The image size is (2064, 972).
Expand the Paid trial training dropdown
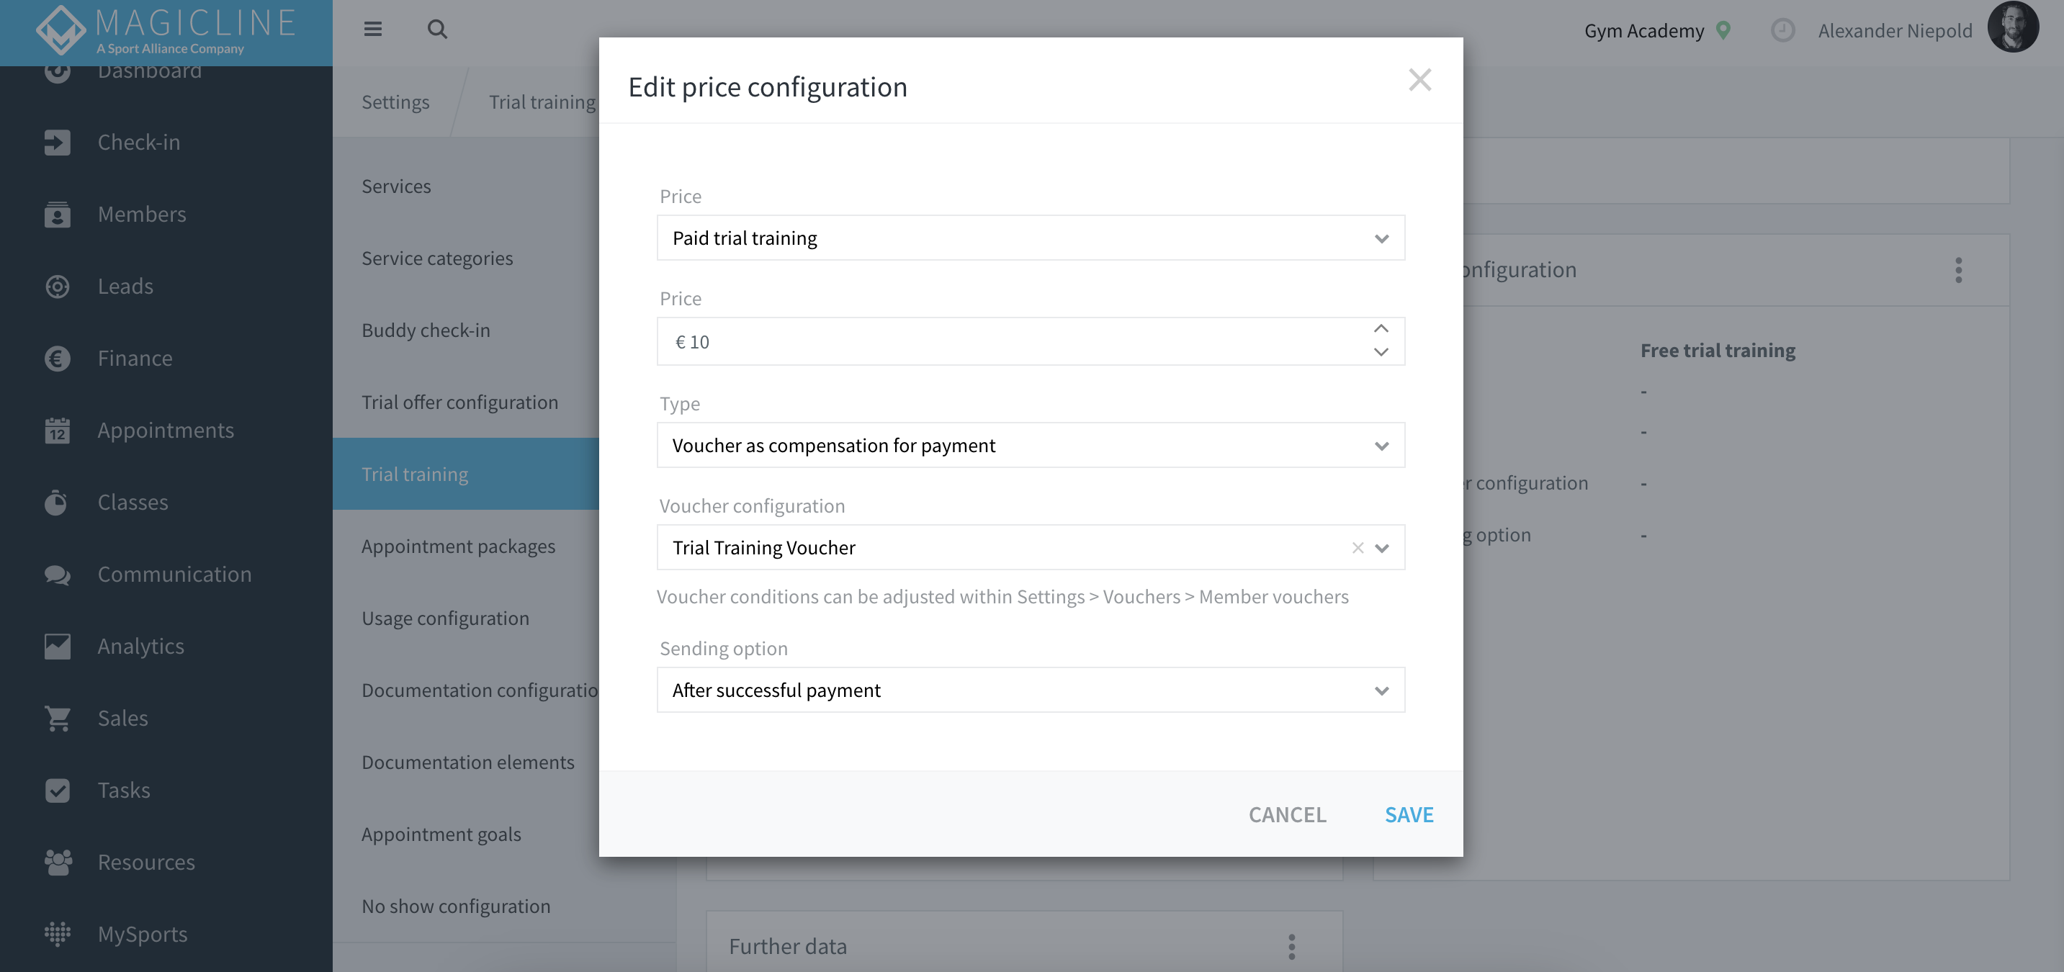click(x=1031, y=238)
